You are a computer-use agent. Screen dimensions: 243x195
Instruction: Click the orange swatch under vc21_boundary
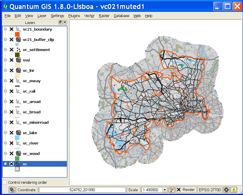(17, 34)
